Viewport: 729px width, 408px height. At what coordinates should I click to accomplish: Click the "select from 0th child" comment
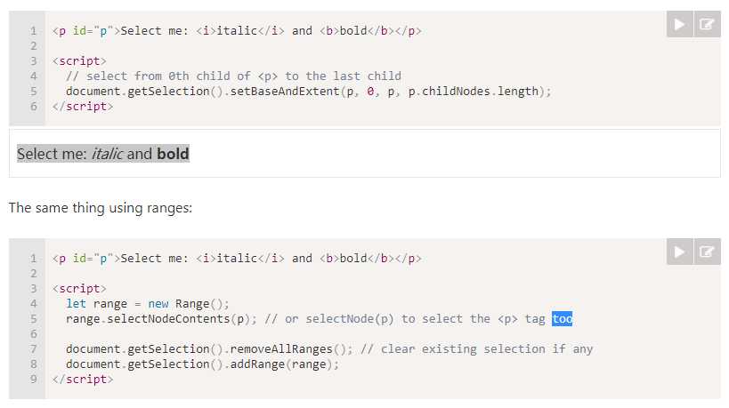pyautogui.click(x=233, y=76)
